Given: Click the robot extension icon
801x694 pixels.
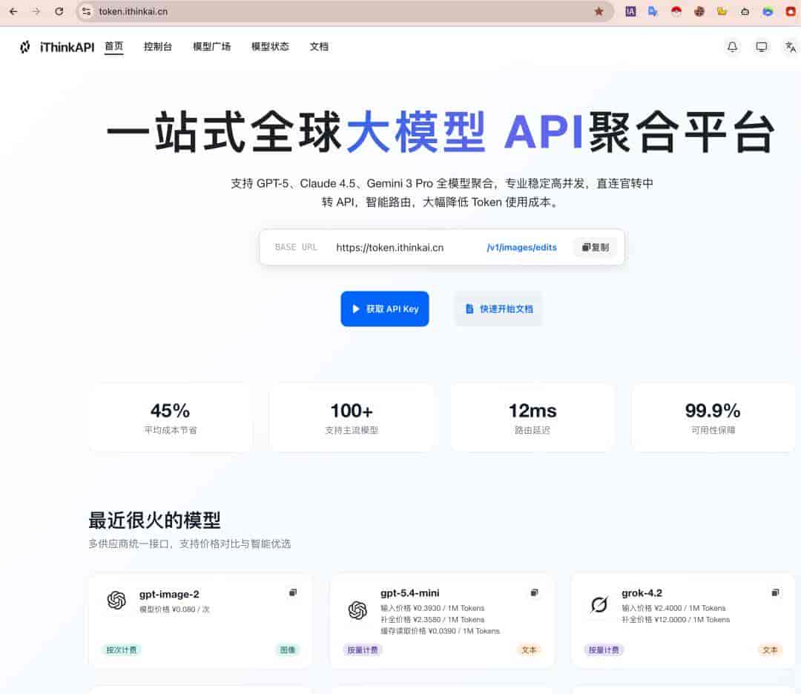Looking at the screenshot, I should 745,11.
